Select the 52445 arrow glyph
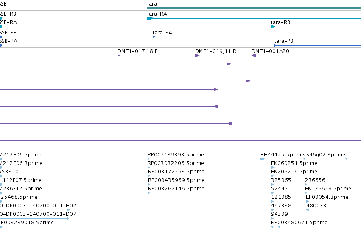Viewport: 361px width, 229px height. 273,193
